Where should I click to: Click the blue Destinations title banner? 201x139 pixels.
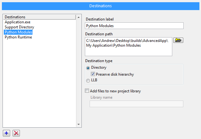tap(100, 6)
